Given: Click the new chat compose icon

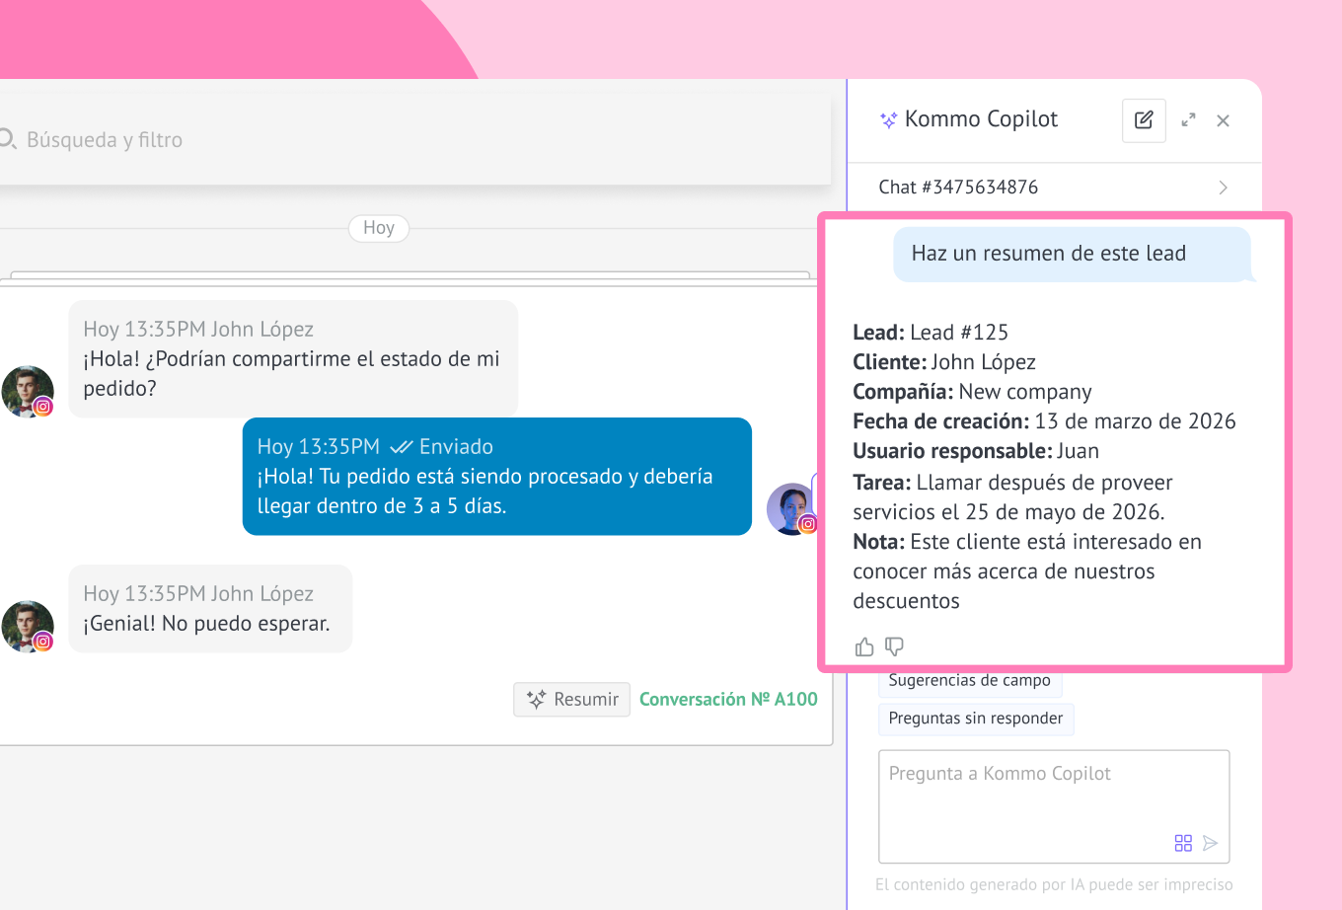Looking at the screenshot, I should click(x=1144, y=120).
